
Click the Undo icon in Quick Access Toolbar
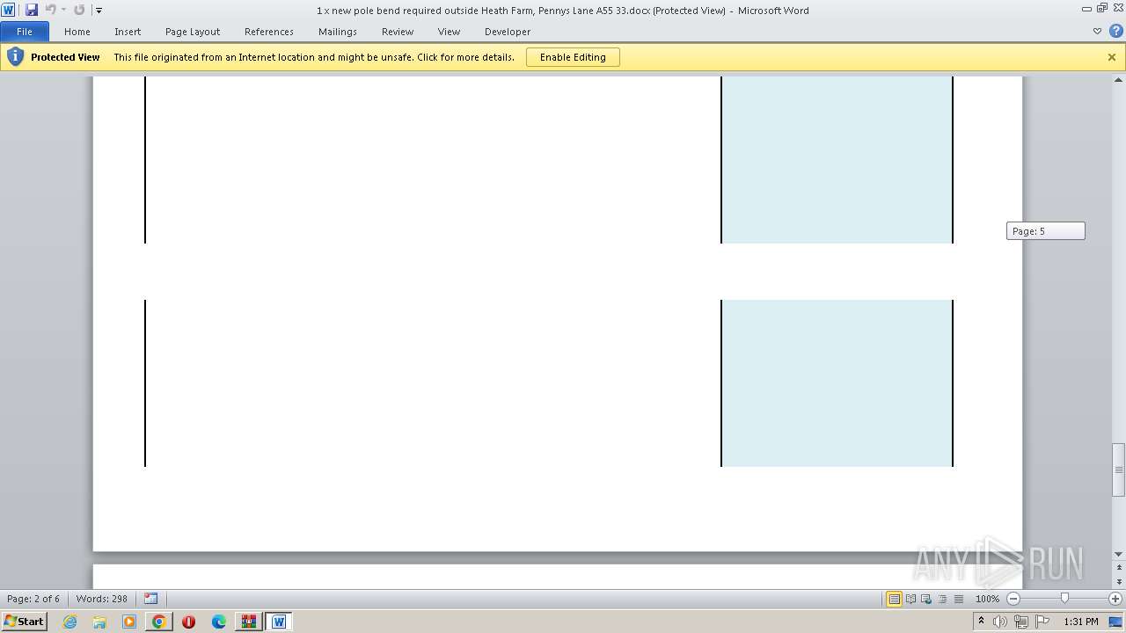[x=50, y=10]
